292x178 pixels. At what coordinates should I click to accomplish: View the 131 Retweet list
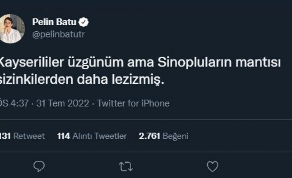click(x=22, y=136)
